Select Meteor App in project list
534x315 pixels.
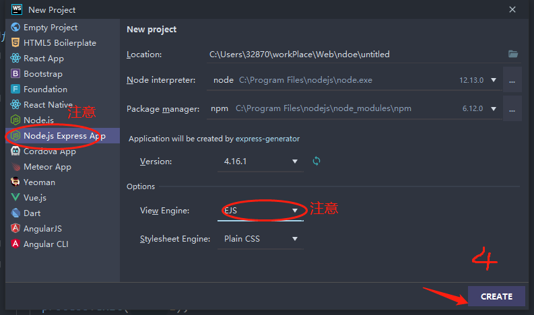63,166
